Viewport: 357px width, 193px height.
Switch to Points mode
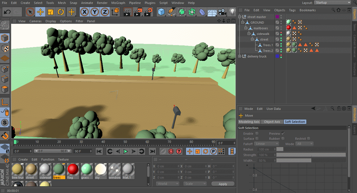(x=5, y=69)
